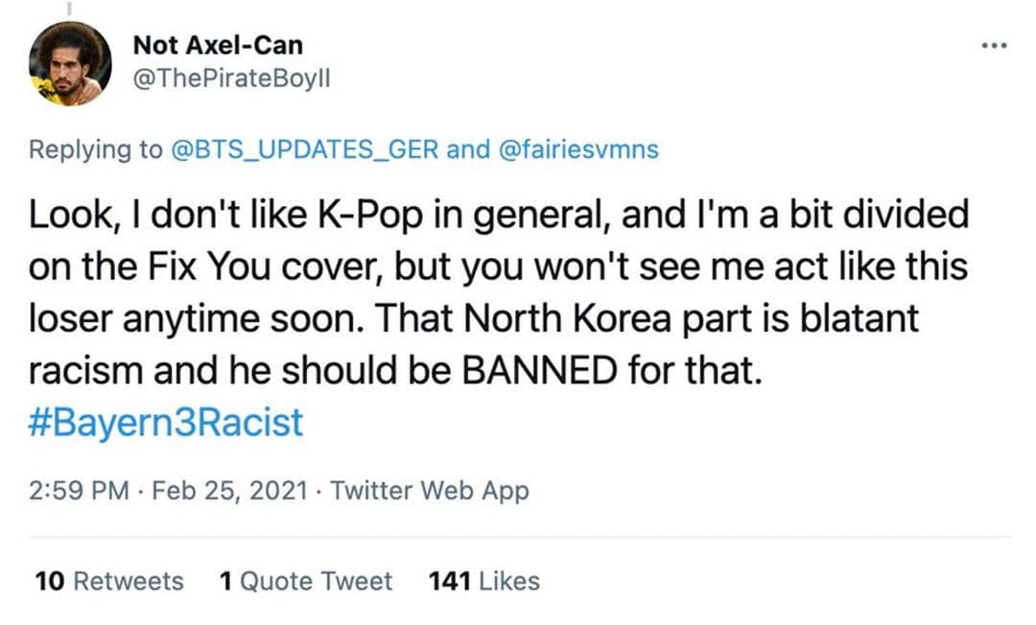See who liked via 141 Likes
1036x625 pixels.
click(x=483, y=580)
